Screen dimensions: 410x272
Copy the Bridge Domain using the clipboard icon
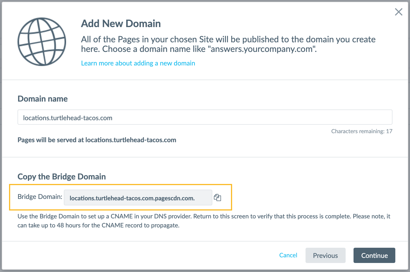coord(217,198)
